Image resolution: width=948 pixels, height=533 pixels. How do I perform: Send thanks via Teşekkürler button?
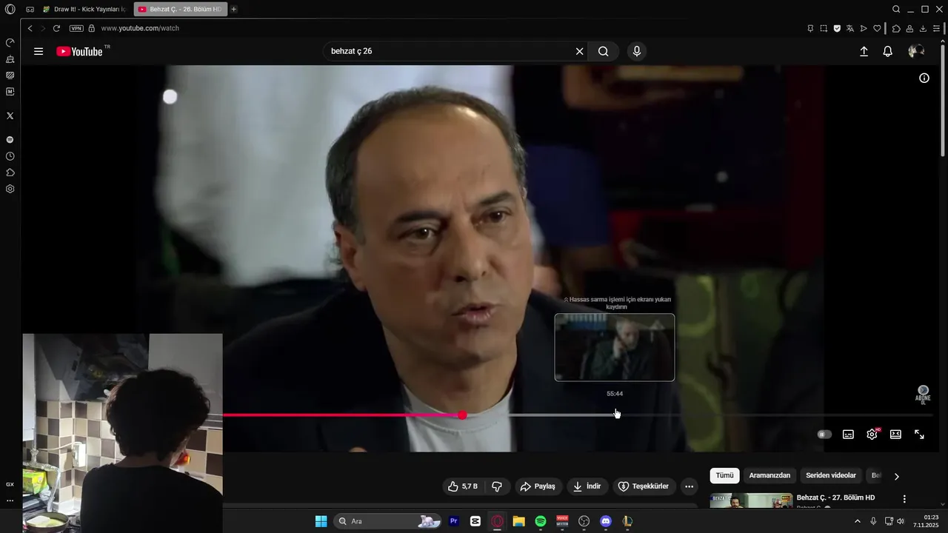[x=644, y=486]
